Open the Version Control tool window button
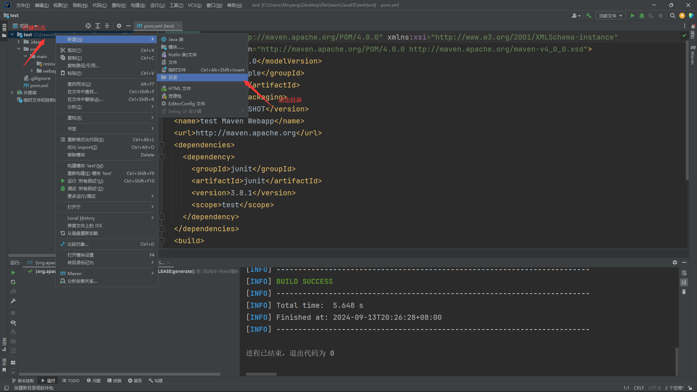This screenshot has width=697, height=392. (23, 381)
